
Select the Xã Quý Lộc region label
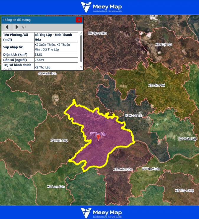click(x=163, y=44)
